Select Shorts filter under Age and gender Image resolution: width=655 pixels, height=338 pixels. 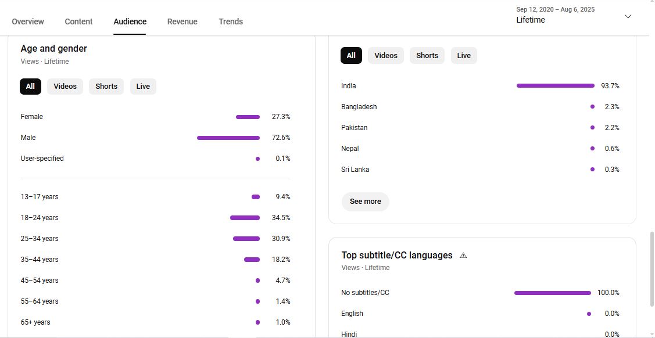click(106, 87)
